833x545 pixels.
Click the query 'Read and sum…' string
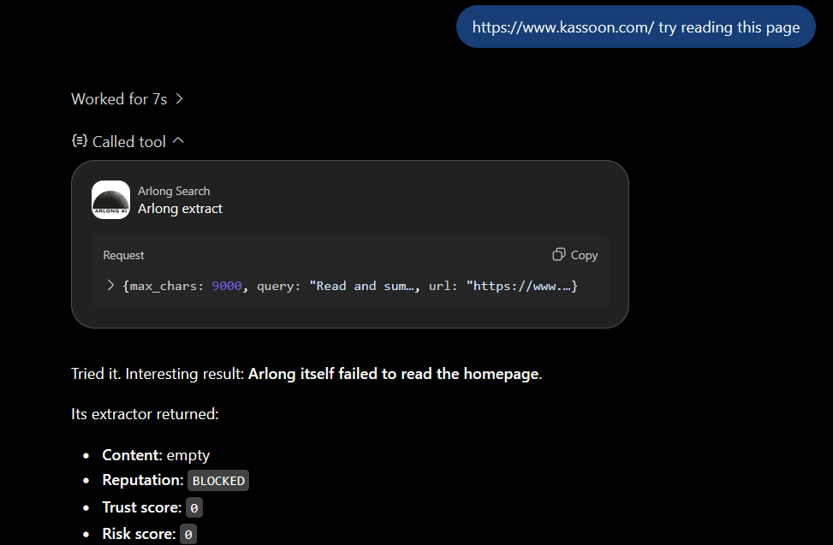tap(362, 286)
